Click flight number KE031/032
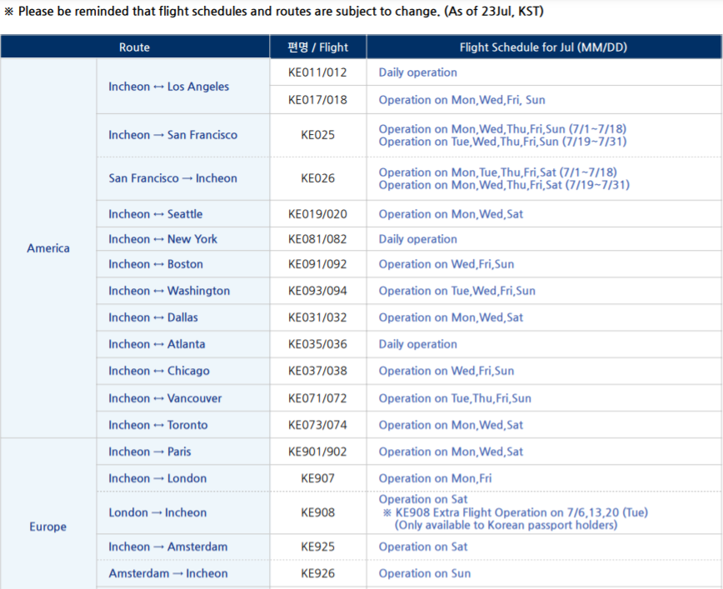 click(317, 317)
